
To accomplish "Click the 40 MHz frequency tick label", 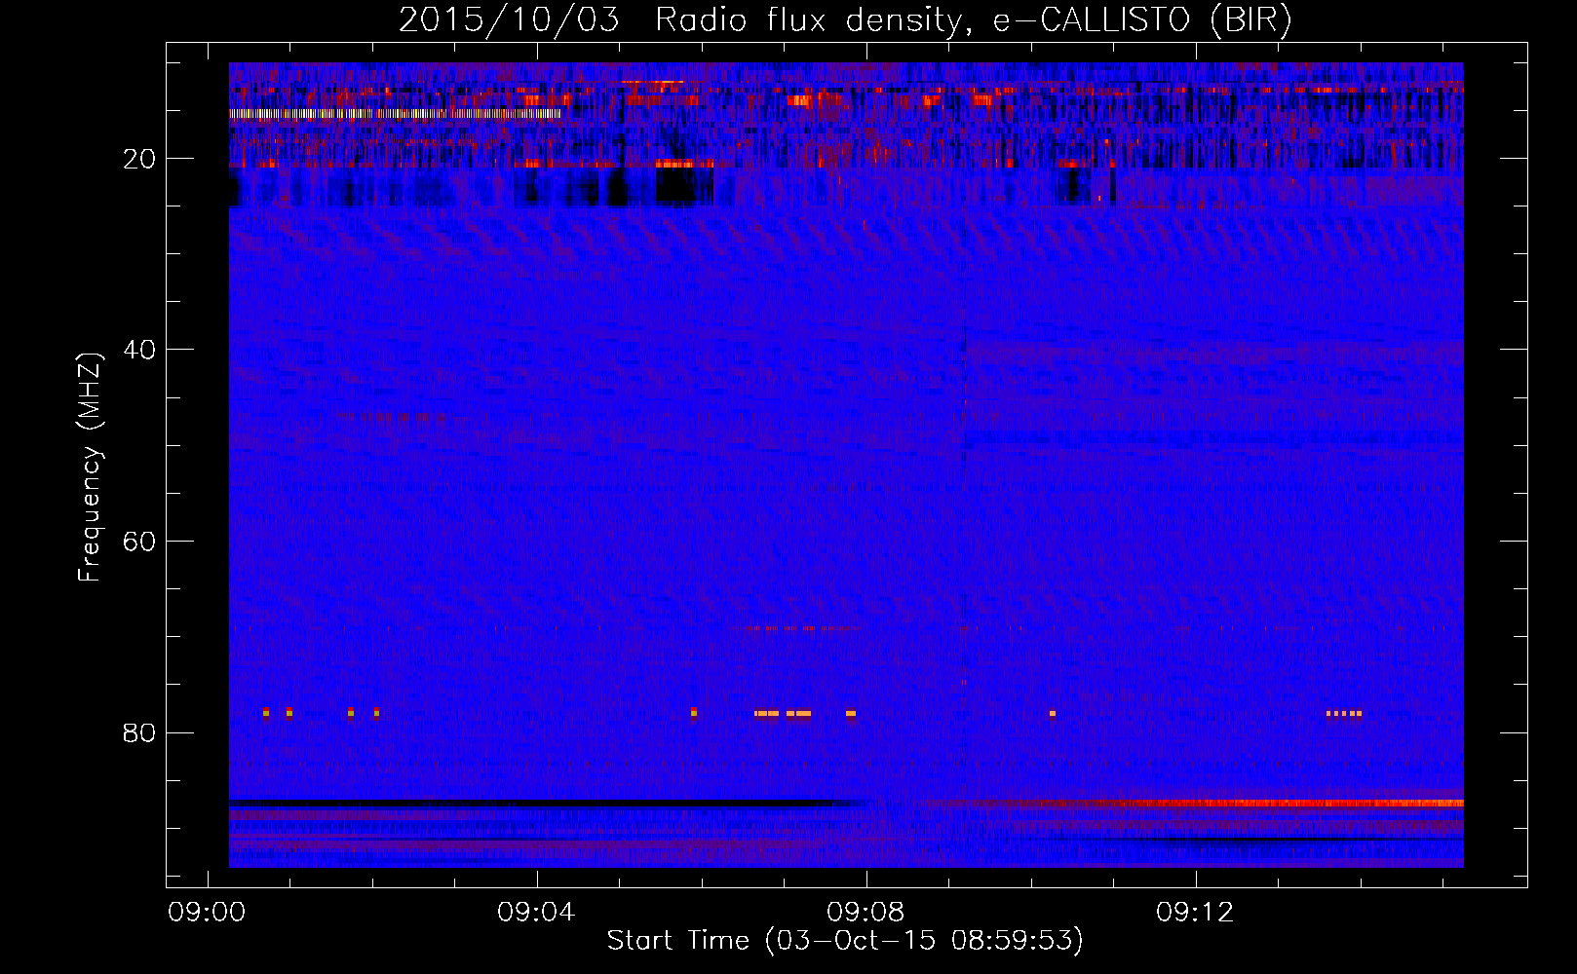I will tap(140, 350).
